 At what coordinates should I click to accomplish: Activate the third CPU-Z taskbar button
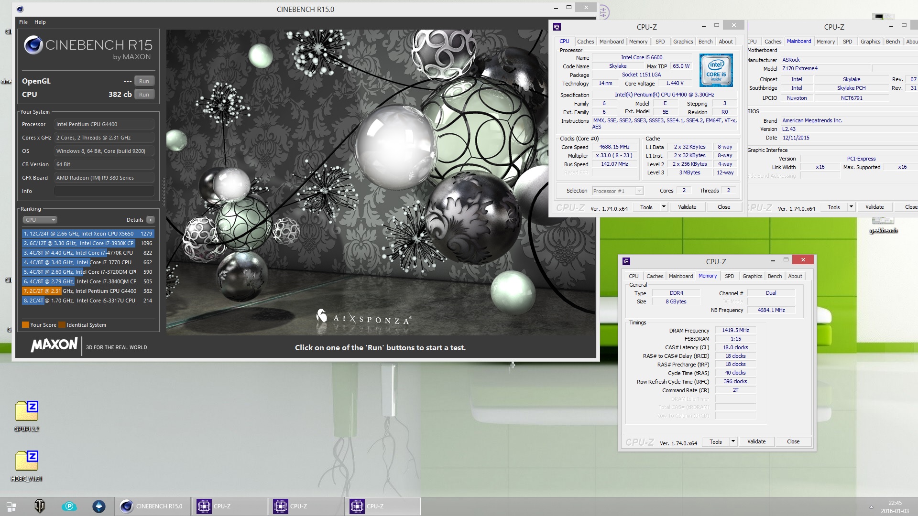(383, 506)
